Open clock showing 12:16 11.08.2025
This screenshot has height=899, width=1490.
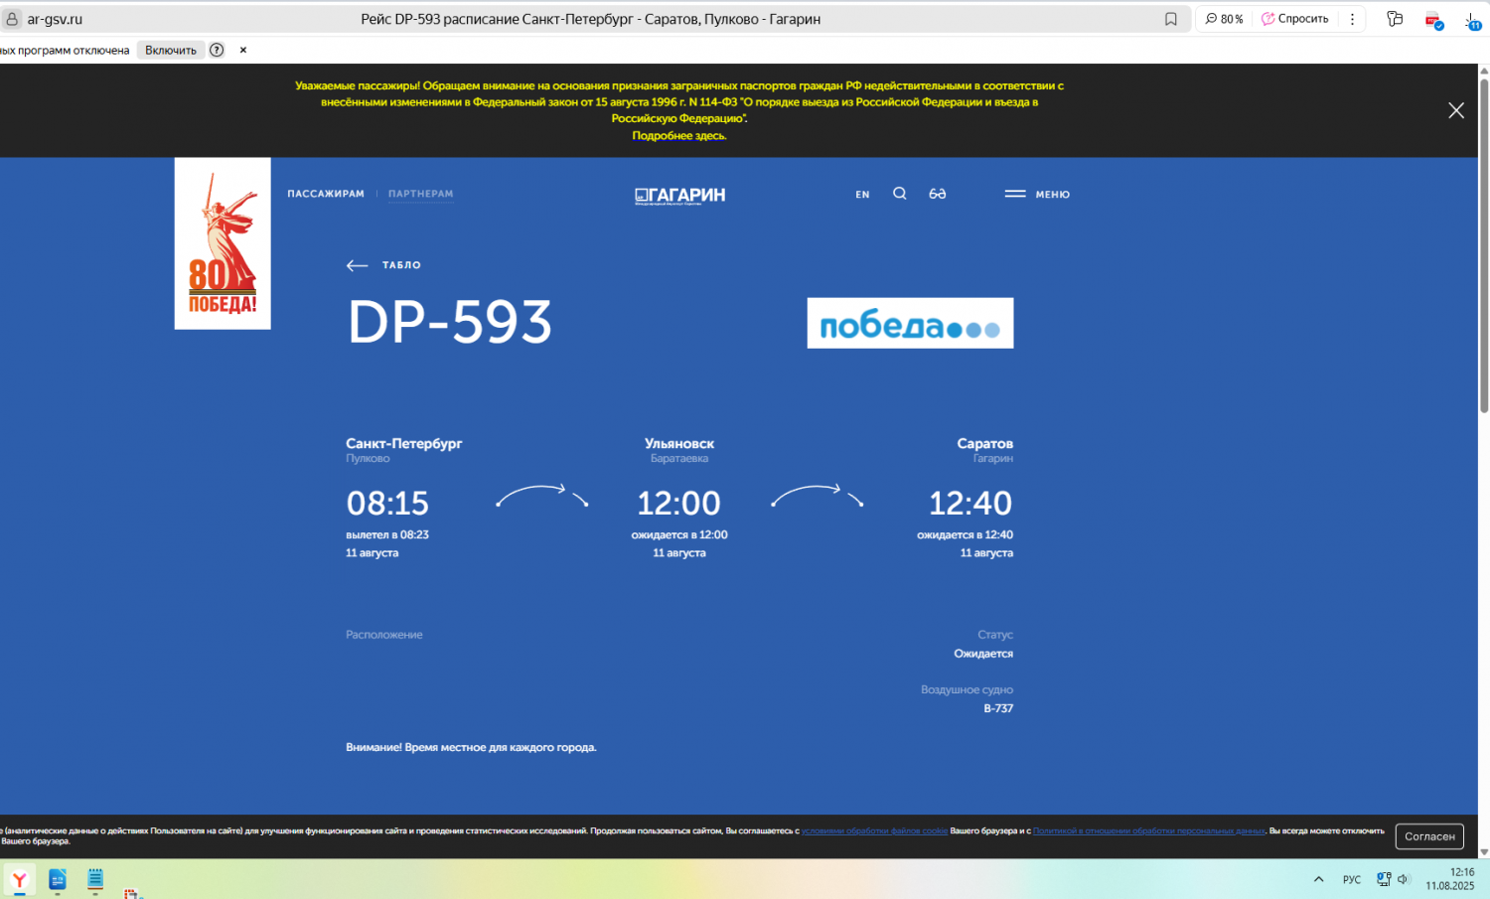tap(1450, 879)
